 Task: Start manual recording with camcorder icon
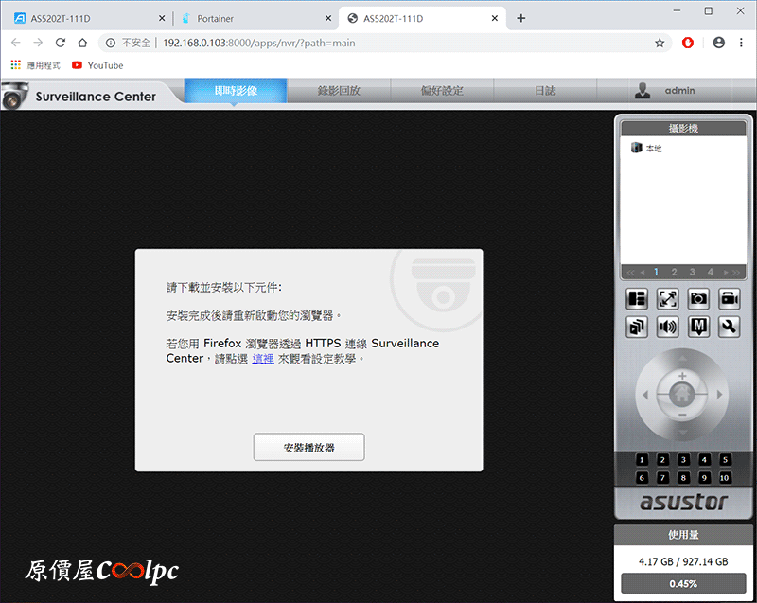point(729,299)
